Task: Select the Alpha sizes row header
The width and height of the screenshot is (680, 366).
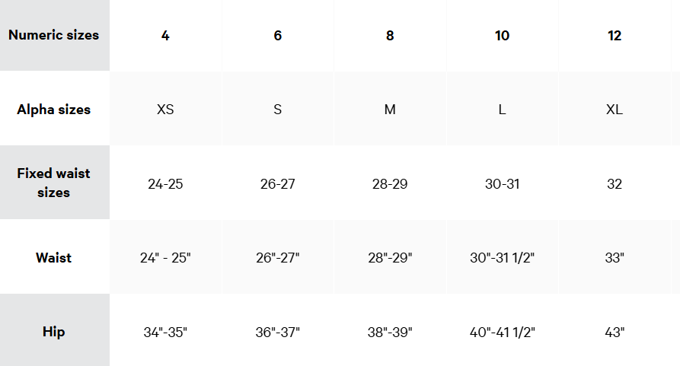Action: (54, 109)
